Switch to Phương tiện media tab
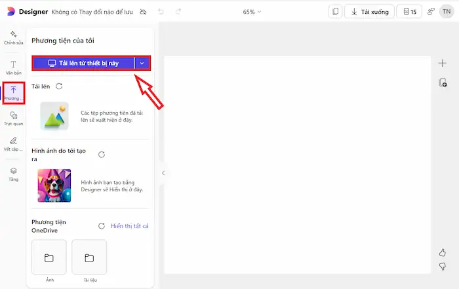 (x=13, y=93)
